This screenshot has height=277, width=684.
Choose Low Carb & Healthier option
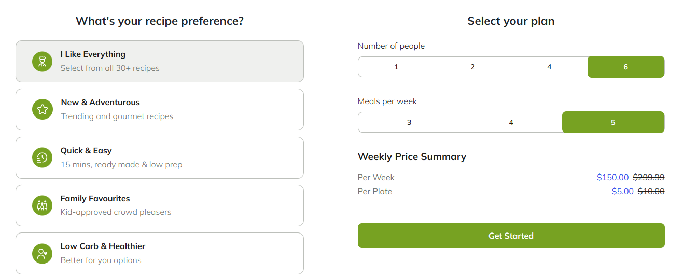160,254
